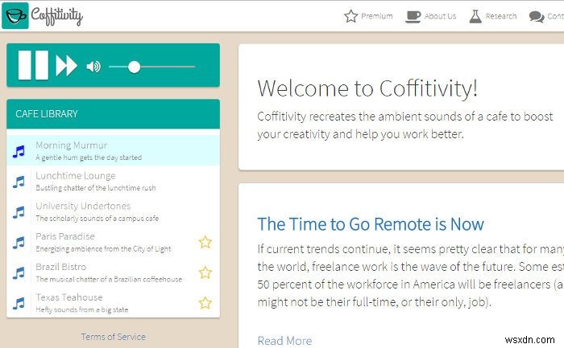
Task: Open the Coffitivity wordmark home link
Action: coord(57,16)
